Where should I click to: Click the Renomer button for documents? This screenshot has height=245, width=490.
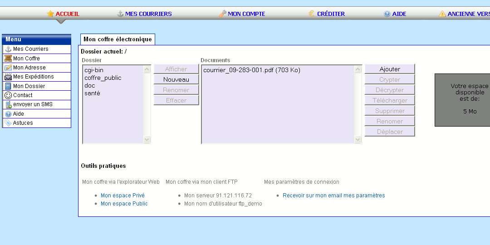pyautogui.click(x=390, y=121)
